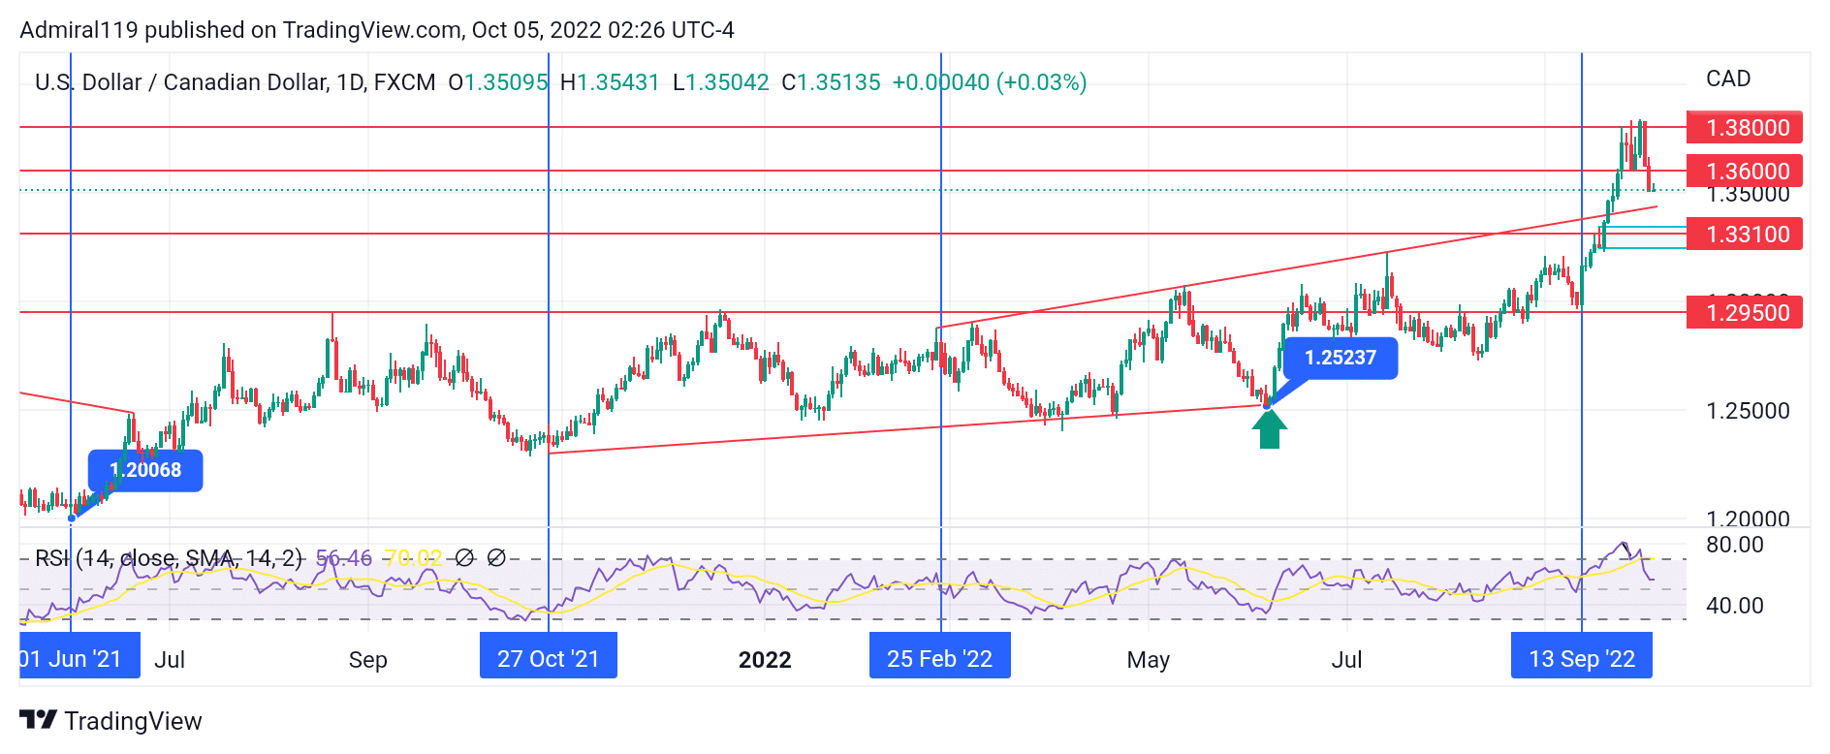This screenshot has width=1830, height=754.
Task: Click the low price L1.35042
Action: [721, 82]
